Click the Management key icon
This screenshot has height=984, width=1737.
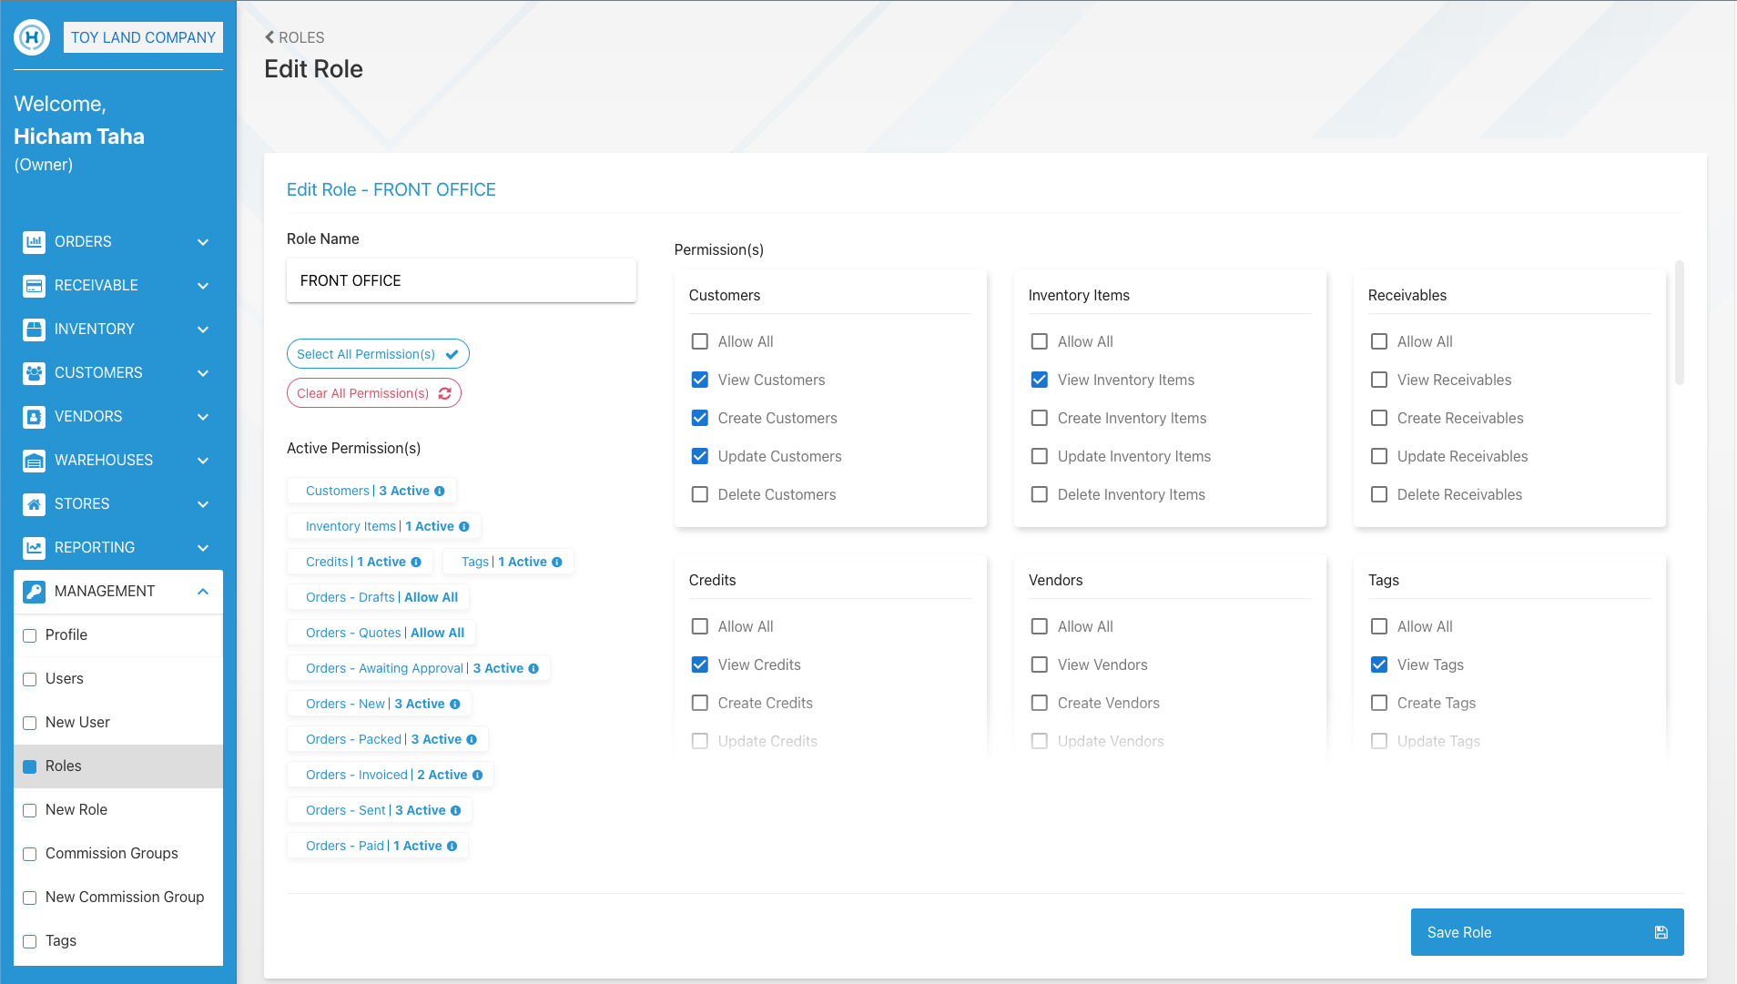34,591
